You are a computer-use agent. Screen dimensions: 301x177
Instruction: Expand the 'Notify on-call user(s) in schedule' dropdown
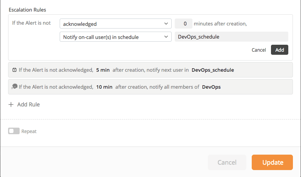click(x=115, y=37)
